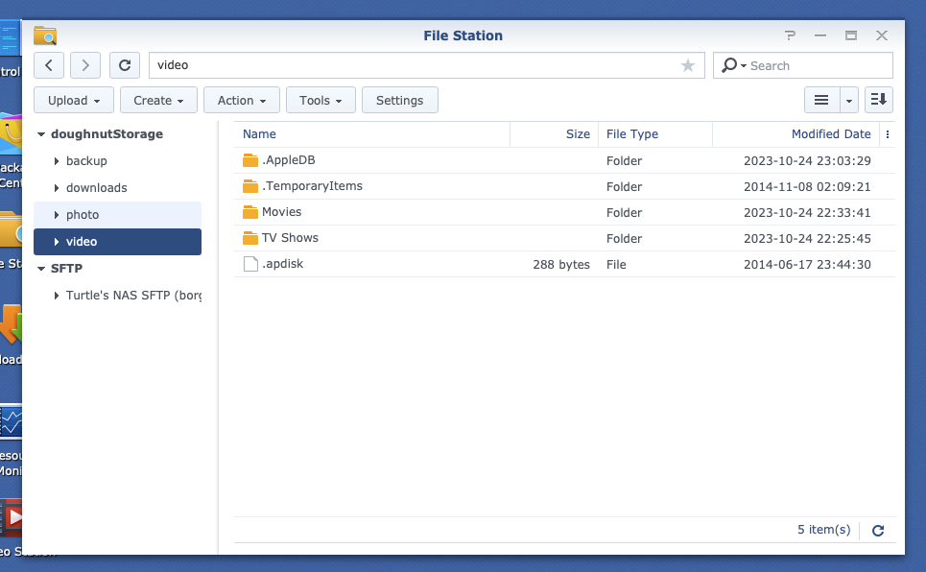Click the TV Shows folder name

[x=290, y=238]
